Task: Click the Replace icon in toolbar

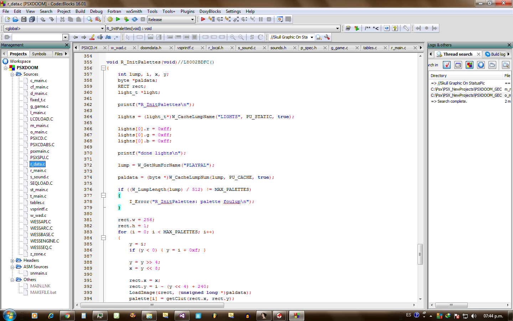Action: point(98,19)
